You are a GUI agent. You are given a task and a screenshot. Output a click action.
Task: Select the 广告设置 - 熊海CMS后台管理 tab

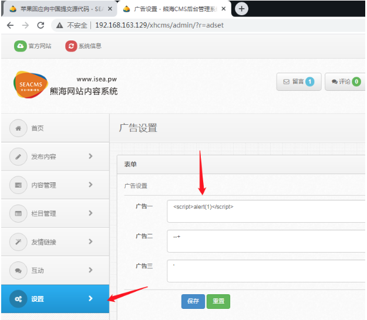[x=174, y=9]
